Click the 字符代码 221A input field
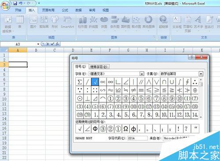 tap(137, 138)
